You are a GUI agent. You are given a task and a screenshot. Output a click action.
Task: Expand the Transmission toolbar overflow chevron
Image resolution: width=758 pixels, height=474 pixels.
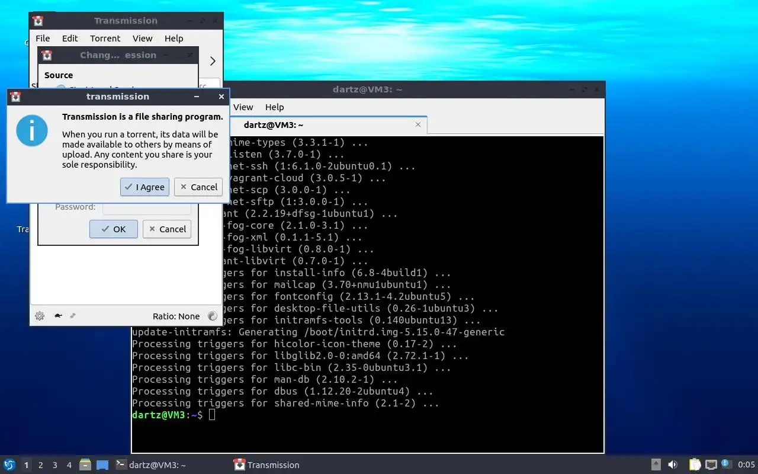click(212, 61)
